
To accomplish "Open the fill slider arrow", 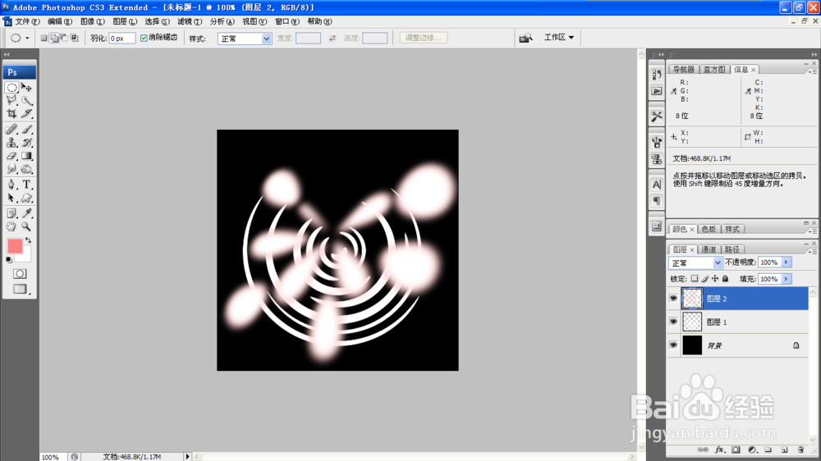I will [786, 279].
